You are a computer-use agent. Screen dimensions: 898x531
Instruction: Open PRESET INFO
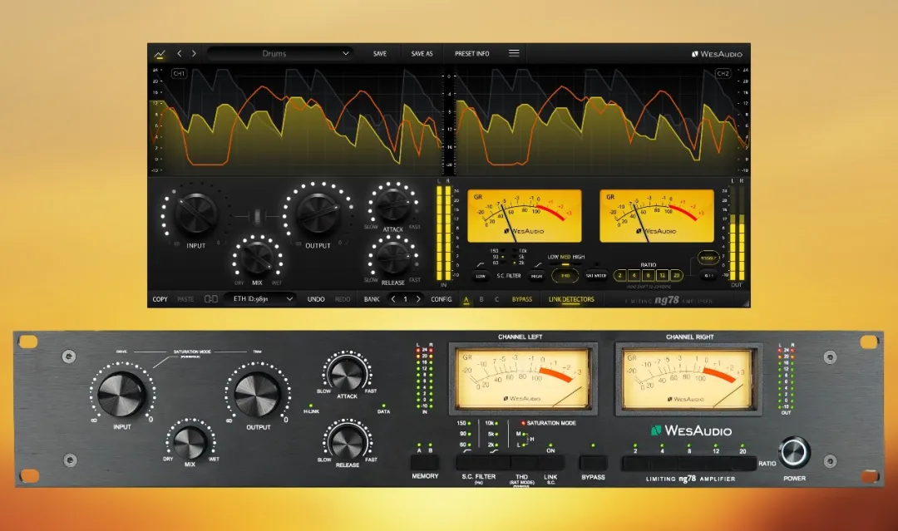point(472,53)
